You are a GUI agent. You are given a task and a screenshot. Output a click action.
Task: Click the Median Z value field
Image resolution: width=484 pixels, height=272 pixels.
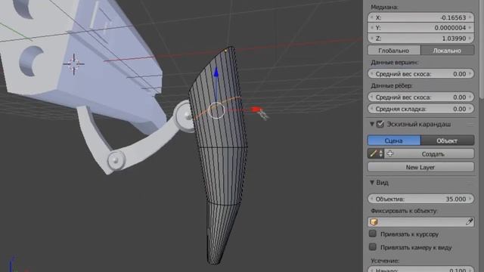(420, 39)
